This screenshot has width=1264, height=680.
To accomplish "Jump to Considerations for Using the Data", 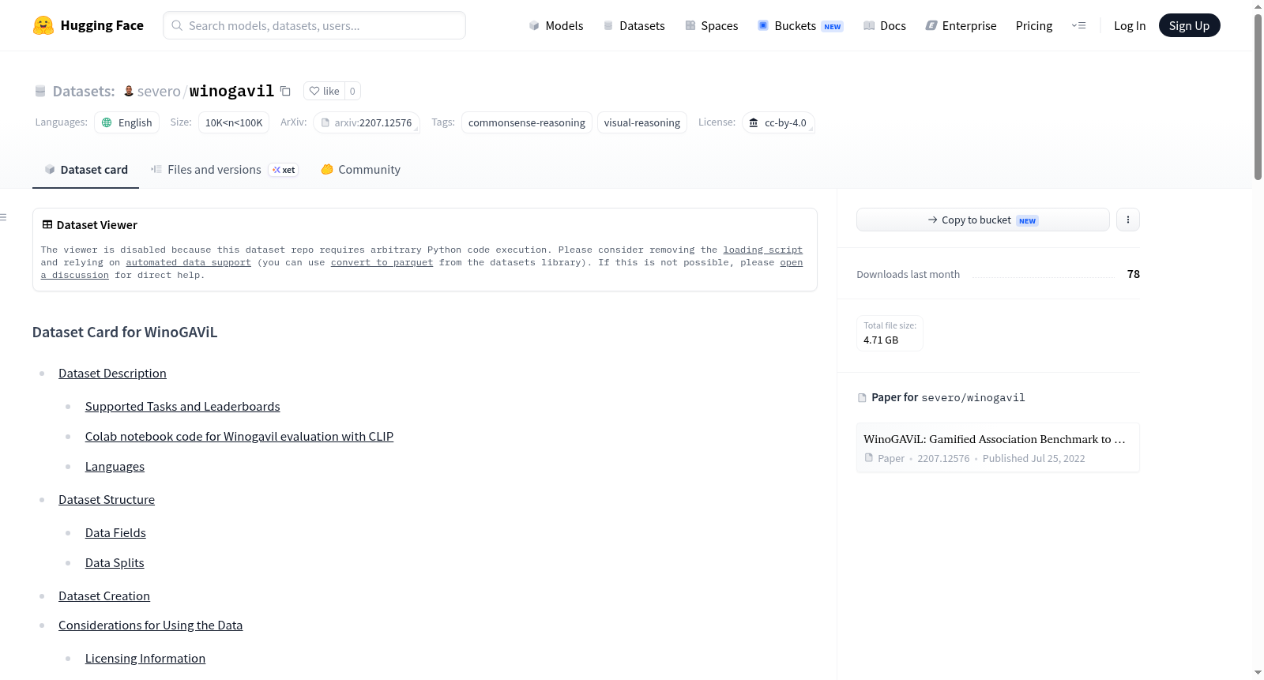I will [150, 626].
